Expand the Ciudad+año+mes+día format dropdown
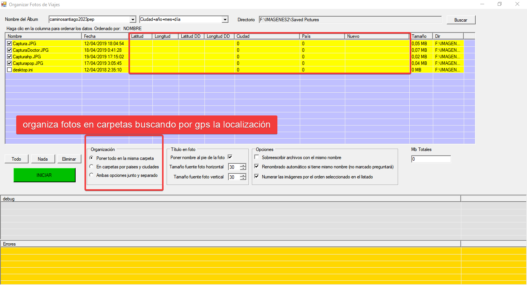The image size is (527, 285). pyautogui.click(x=225, y=20)
